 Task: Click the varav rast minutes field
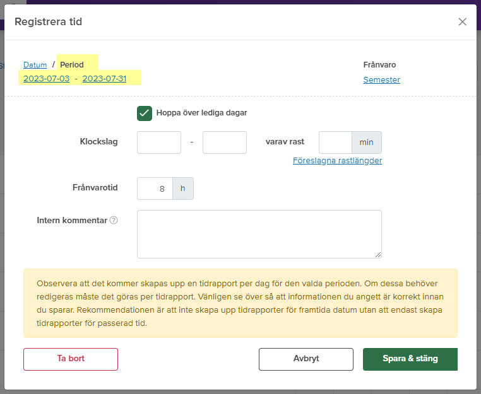[x=335, y=142]
